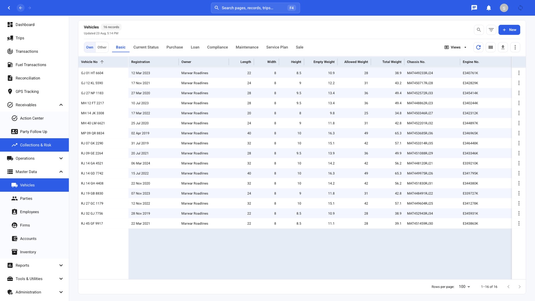Focus the global search field
This screenshot has width=535, height=301.
[255, 8]
